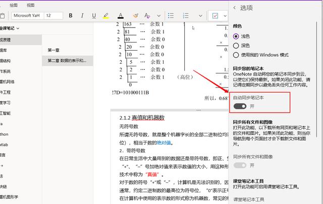This screenshot has width=323, height=204.
Task: Click the red 真值 text
Action: click(152, 174)
